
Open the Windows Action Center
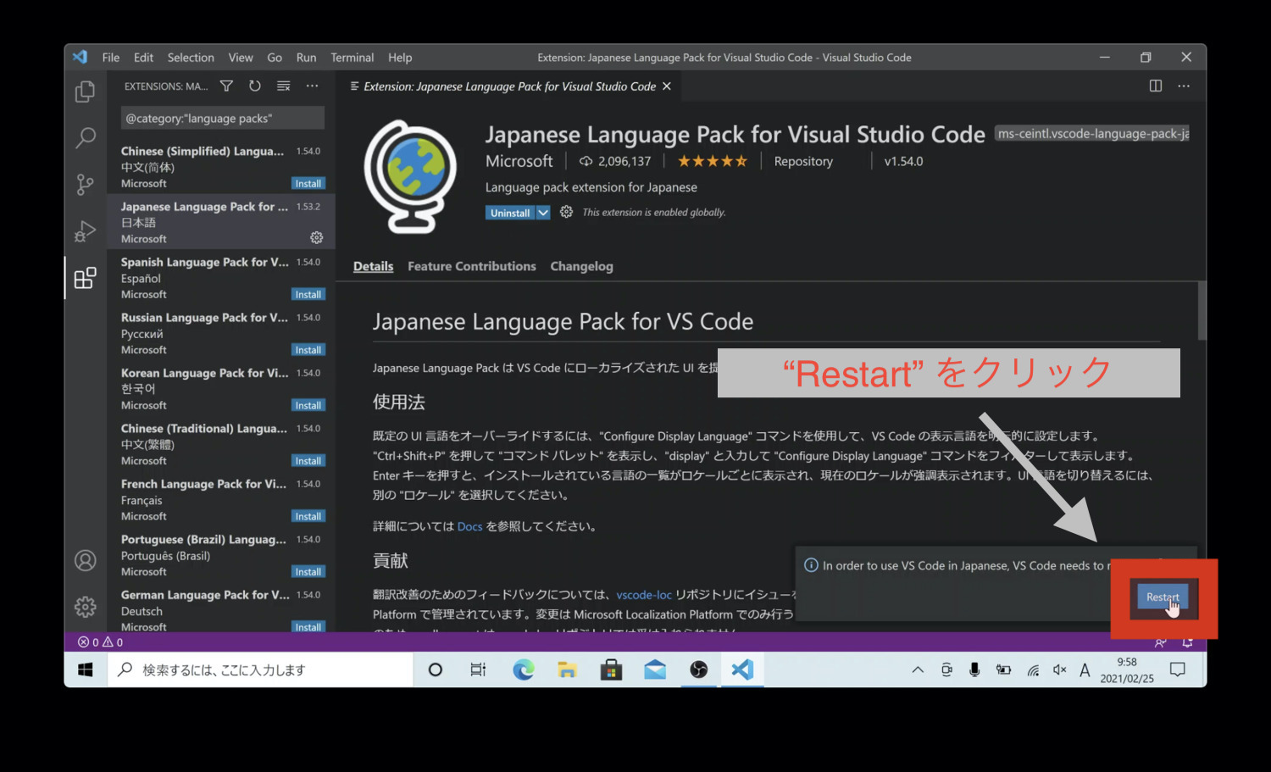[1178, 669]
